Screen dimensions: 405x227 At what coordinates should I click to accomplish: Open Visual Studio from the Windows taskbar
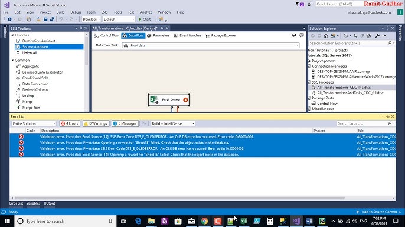pyautogui.click(x=296, y=221)
